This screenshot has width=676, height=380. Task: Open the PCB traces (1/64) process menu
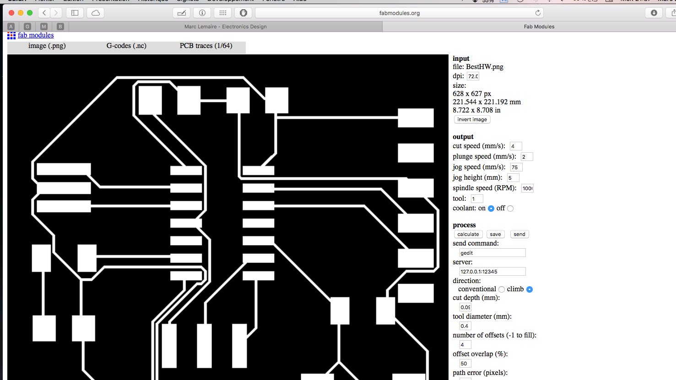tap(206, 46)
